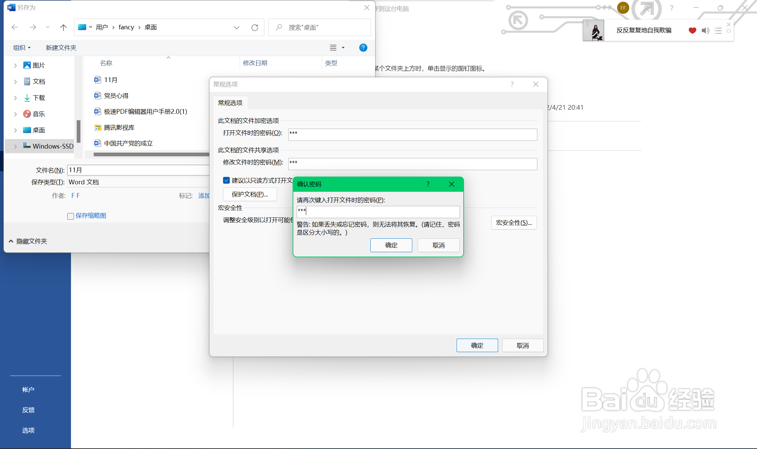Open the FF account avatar
Image resolution: width=757 pixels, height=449 pixels.
pos(623,8)
